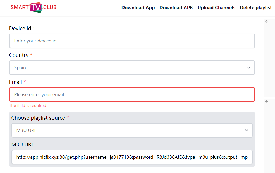
Task: Click the M3U URL label above the input
Action: click(x=23, y=144)
